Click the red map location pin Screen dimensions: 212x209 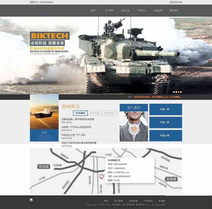[x=101, y=176]
